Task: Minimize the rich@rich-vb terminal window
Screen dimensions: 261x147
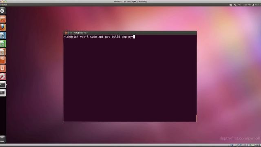Action: click(68, 33)
